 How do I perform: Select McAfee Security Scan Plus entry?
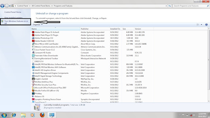pyautogui.click(x=45, y=85)
